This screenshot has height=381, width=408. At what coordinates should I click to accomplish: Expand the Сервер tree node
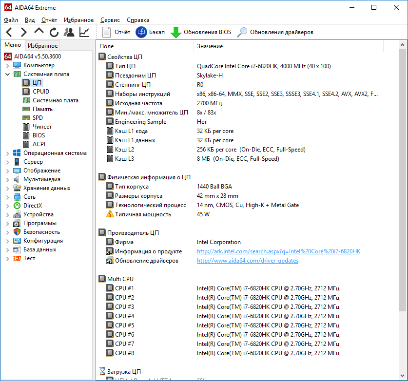click(7, 162)
